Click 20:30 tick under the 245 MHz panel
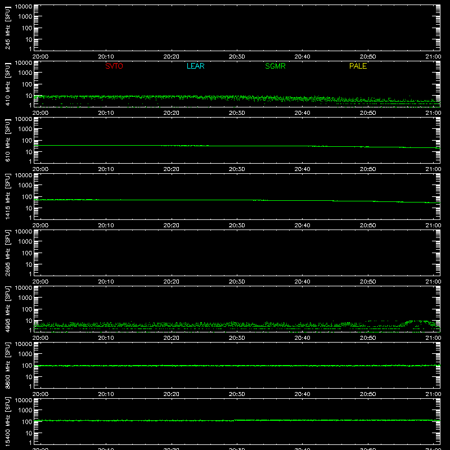Image resolution: width=450 pixels, height=450 pixels. [237, 57]
